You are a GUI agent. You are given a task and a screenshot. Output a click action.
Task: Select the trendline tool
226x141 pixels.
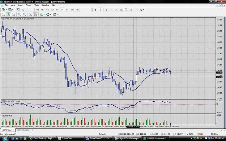click(116, 10)
